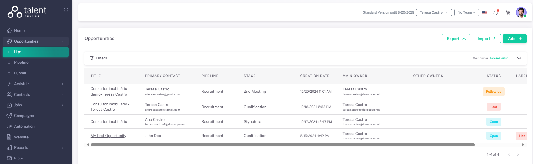Image resolution: width=533 pixels, height=164 pixels.
Task: Go to Website in sidebar
Action: click(21, 137)
